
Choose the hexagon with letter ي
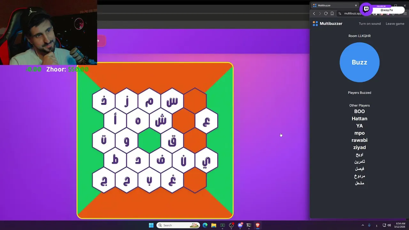click(x=206, y=160)
